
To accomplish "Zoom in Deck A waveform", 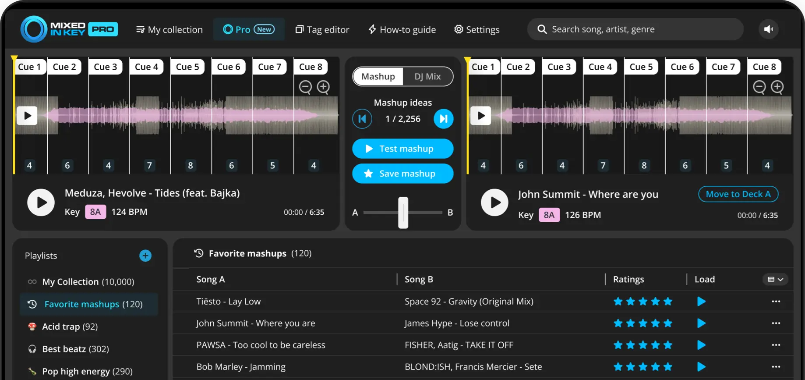I will (323, 87).
